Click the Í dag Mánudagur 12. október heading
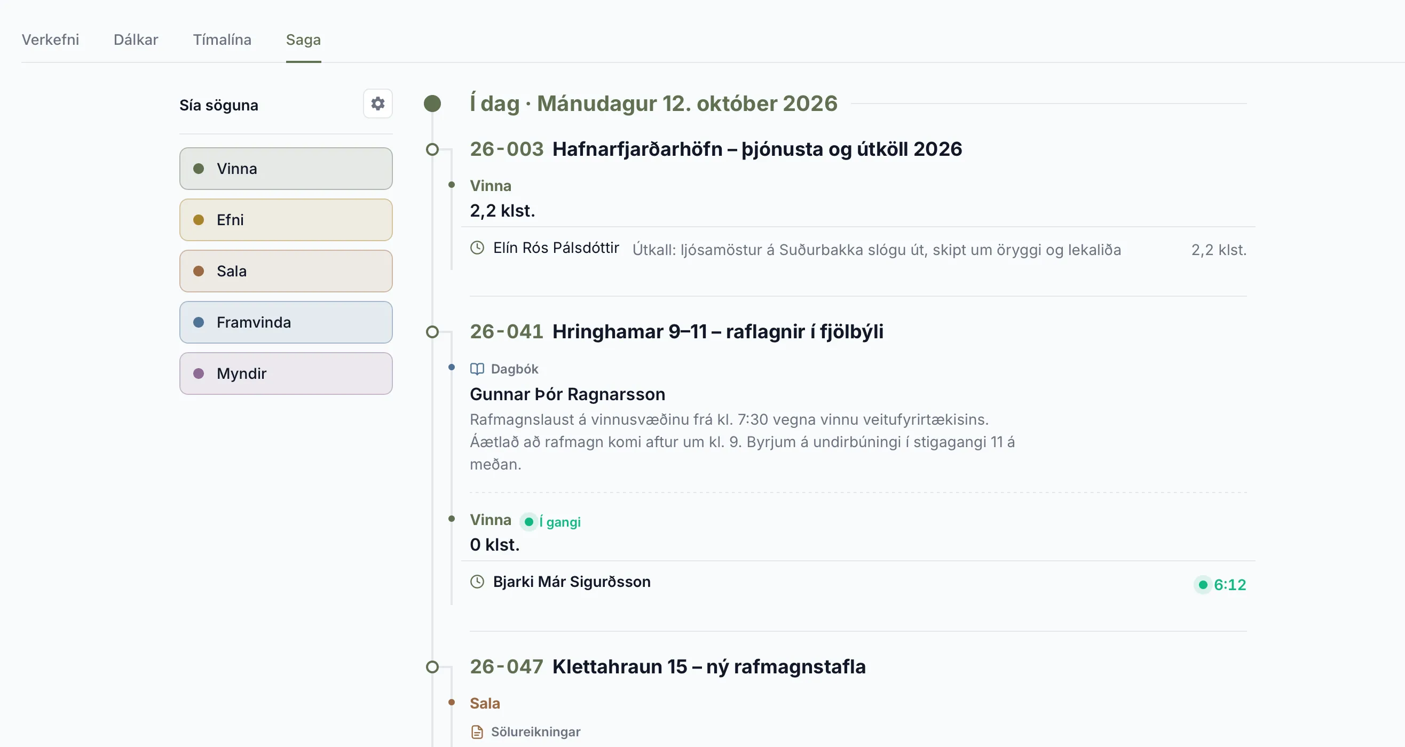This screenshot has height=747, width=1405. tap(653, 104)
